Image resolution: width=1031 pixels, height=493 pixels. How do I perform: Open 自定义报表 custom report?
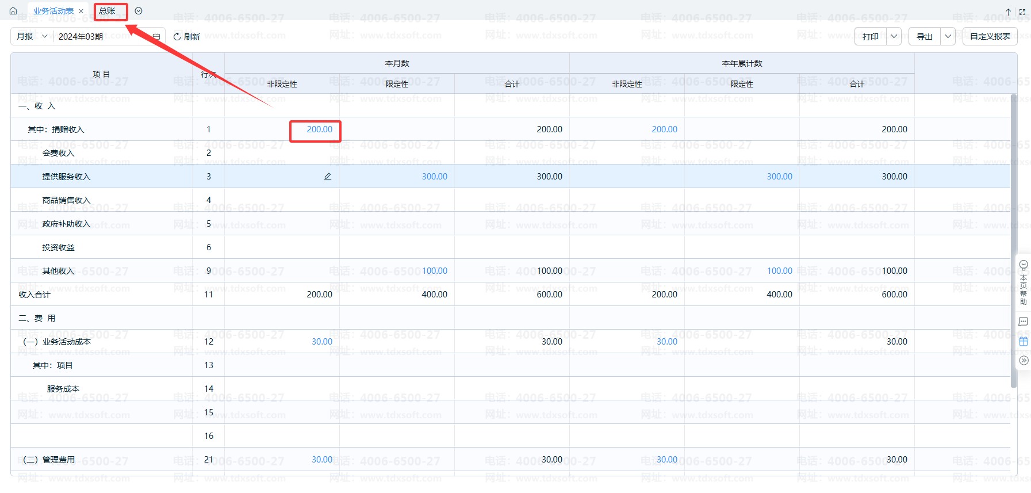[x=990, y=36]
